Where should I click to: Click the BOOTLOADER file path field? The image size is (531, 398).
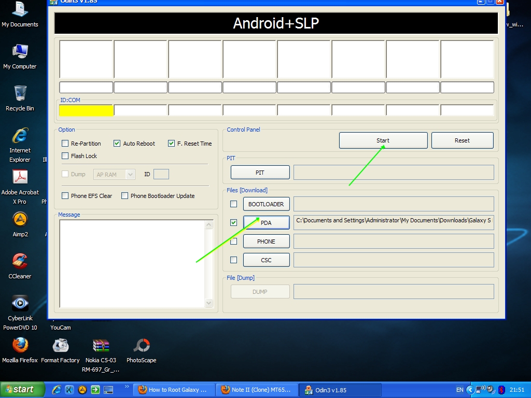[x=394, y=204]
